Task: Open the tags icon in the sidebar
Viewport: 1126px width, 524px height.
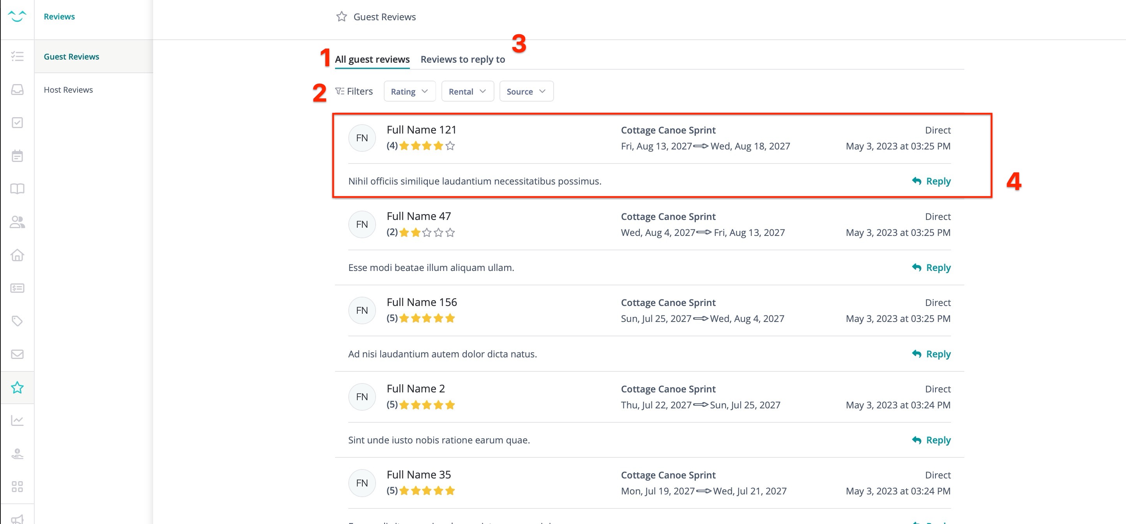Action: (17, 322)
